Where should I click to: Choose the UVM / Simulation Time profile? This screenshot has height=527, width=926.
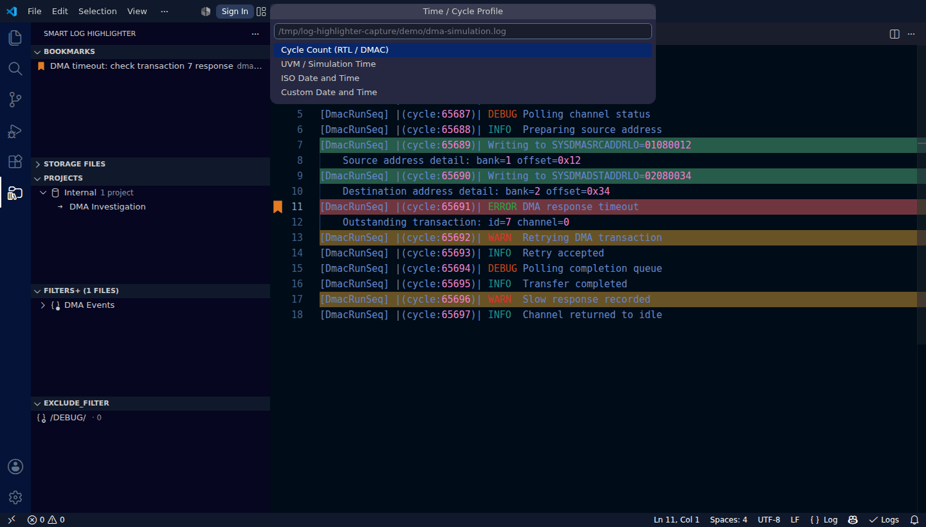(x=463, y=64)
